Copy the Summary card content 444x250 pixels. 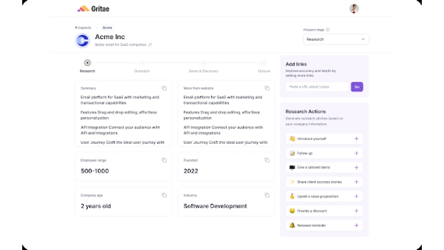coord(164,88)
